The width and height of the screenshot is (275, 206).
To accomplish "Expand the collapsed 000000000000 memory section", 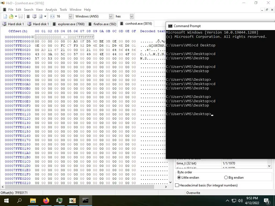I will (32, 37).
